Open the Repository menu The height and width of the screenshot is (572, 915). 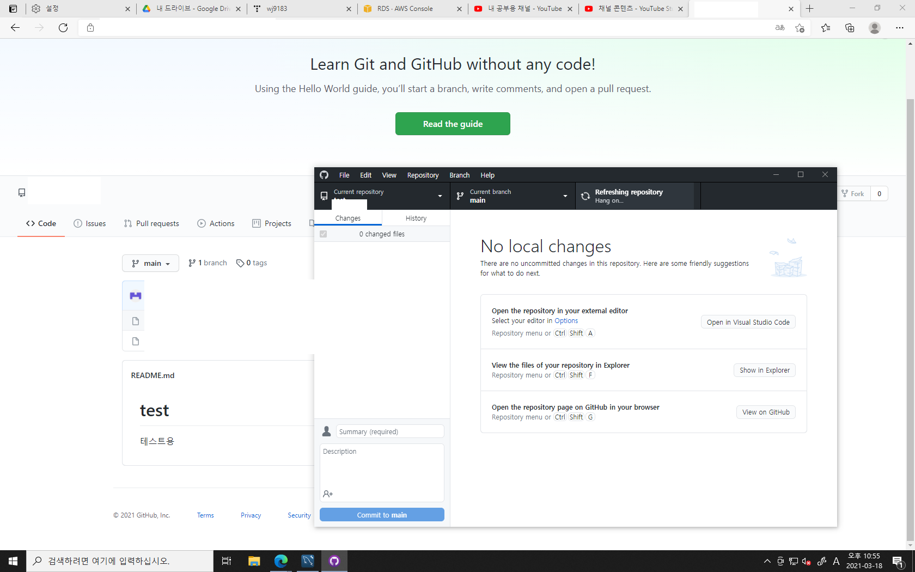(x=423, y=175)
